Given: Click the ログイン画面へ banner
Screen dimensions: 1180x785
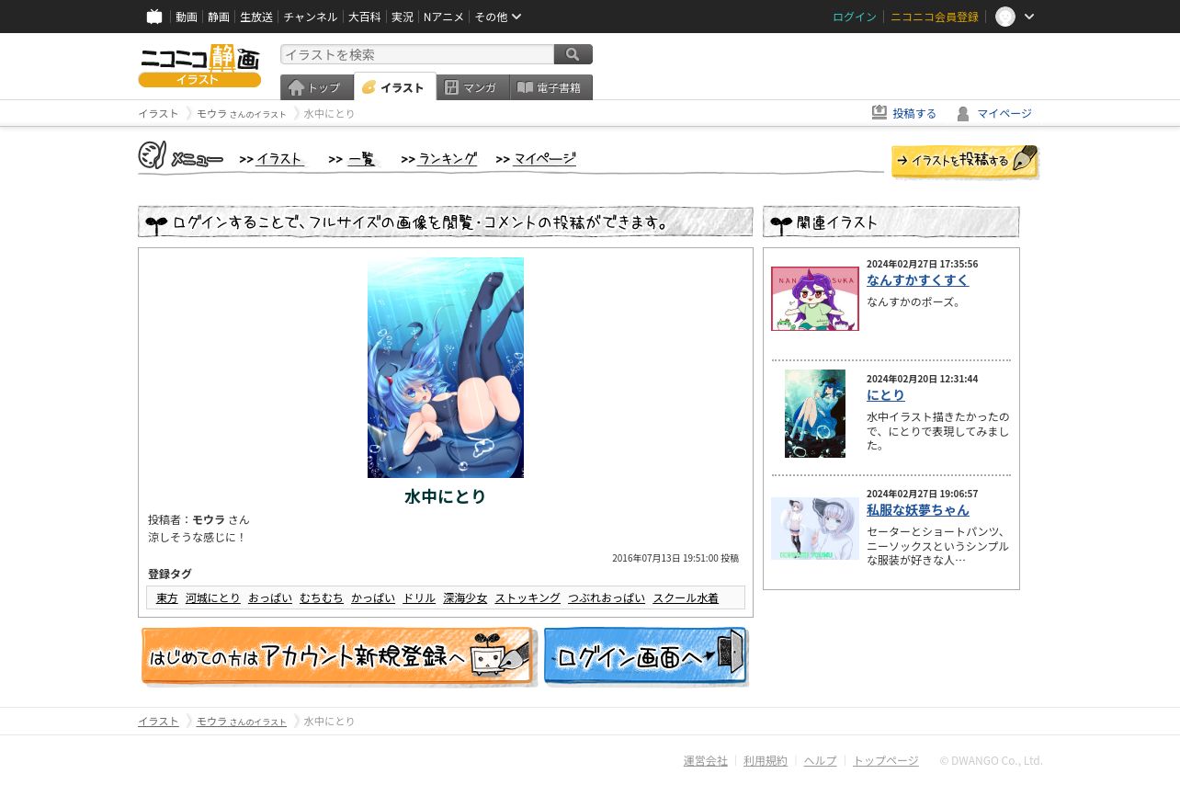Looking at the screenshot, I should 646,656.
